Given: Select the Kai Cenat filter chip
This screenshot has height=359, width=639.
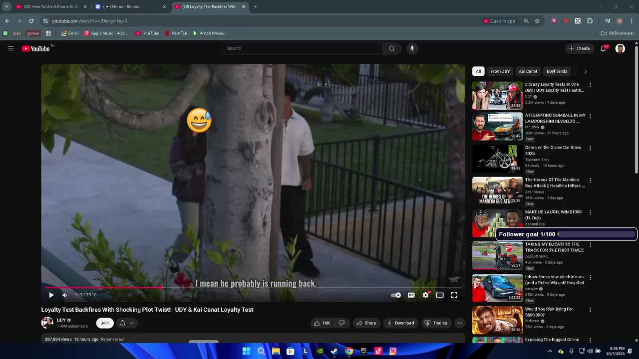Looking at the screenshot, I should [x=528, y=71].
